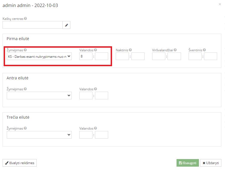The image size is (225, 170).
Task: Click Trečia eilutė Valandos help icon
Action: pos(96,128)
